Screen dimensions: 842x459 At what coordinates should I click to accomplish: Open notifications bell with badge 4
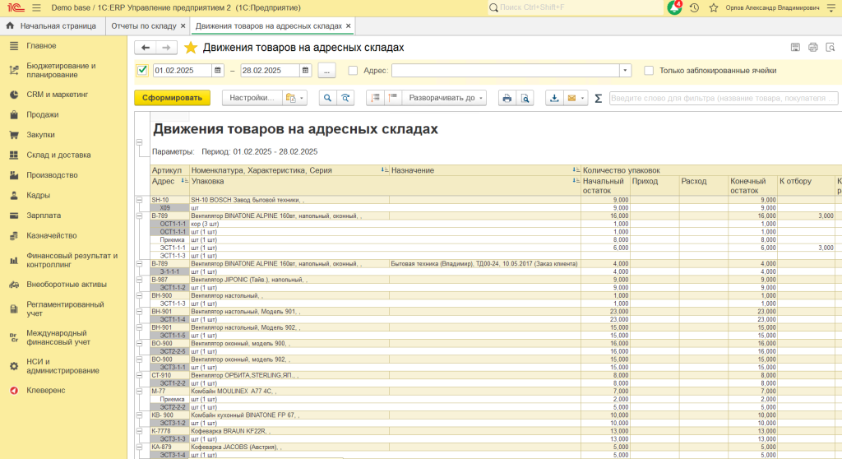tap(674, 7)
